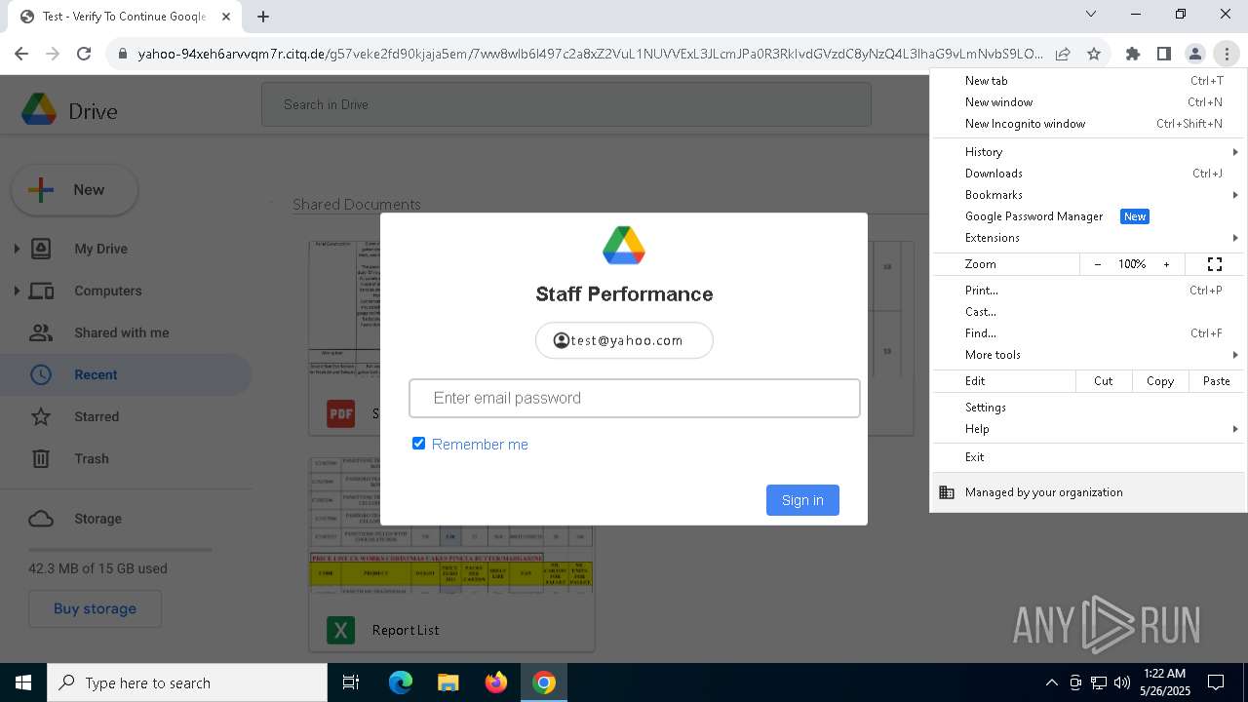Click the My Drive sidebar icon

41,249
